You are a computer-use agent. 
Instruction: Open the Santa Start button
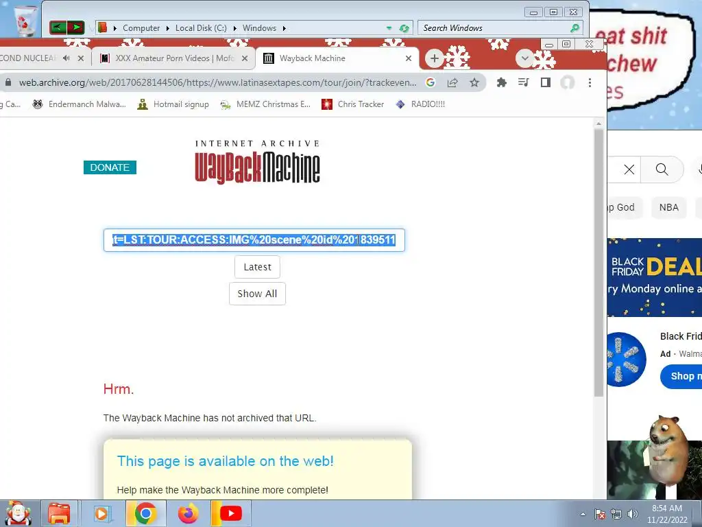tap(18, 513)
